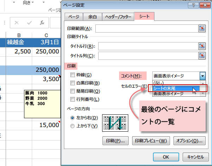
Task: Enable the 枠線 checkbox
Action: 73,75
